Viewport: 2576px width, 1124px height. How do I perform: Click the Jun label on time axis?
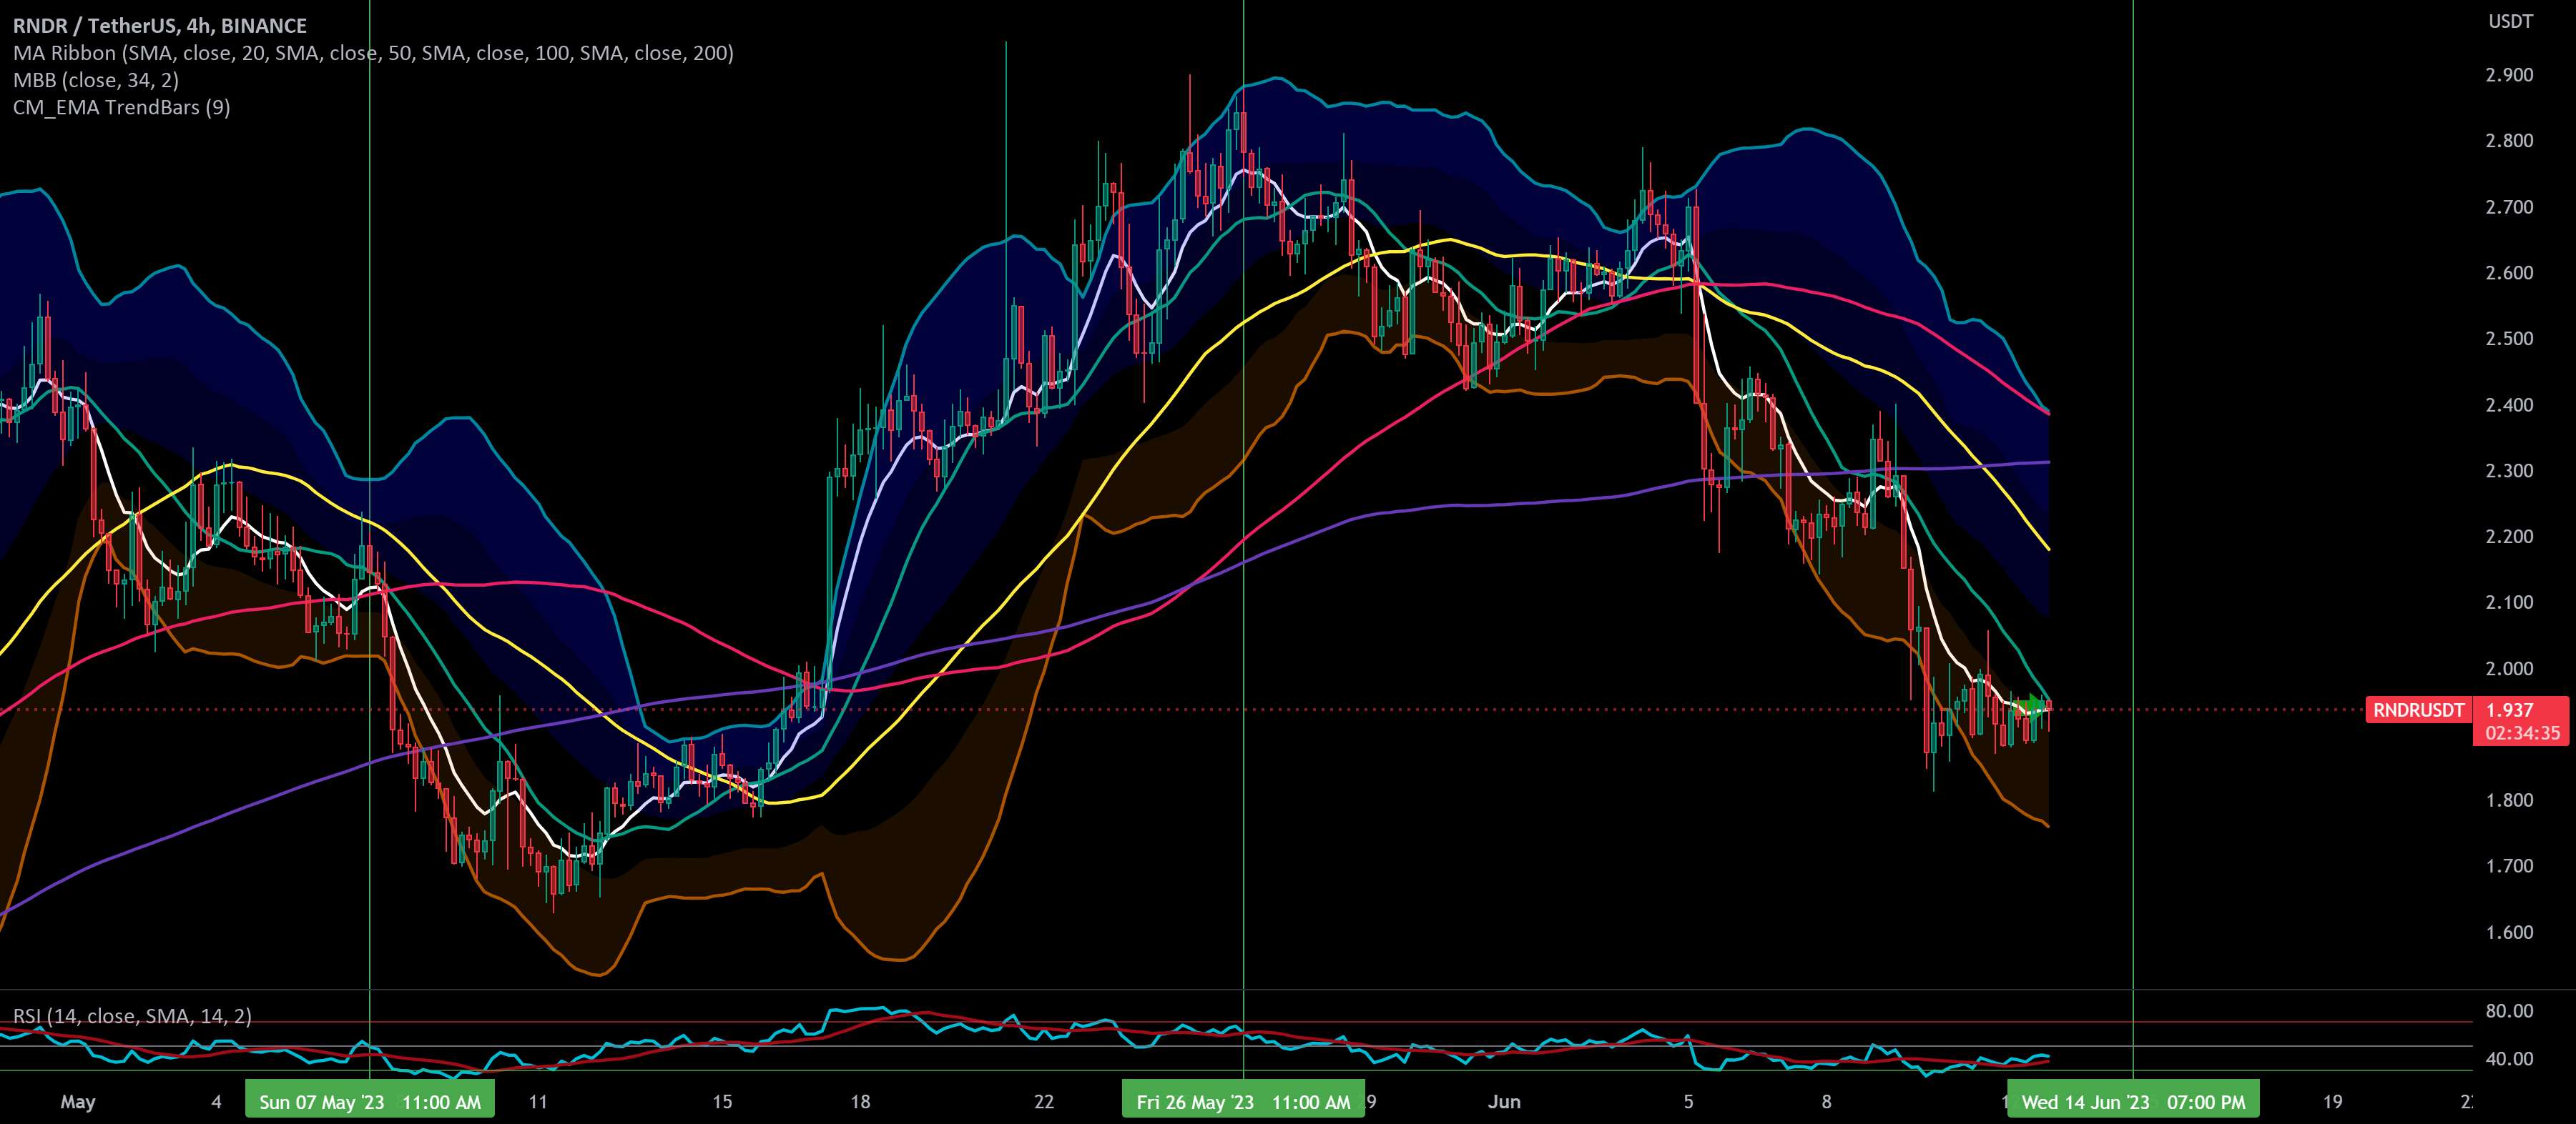1503,1102
